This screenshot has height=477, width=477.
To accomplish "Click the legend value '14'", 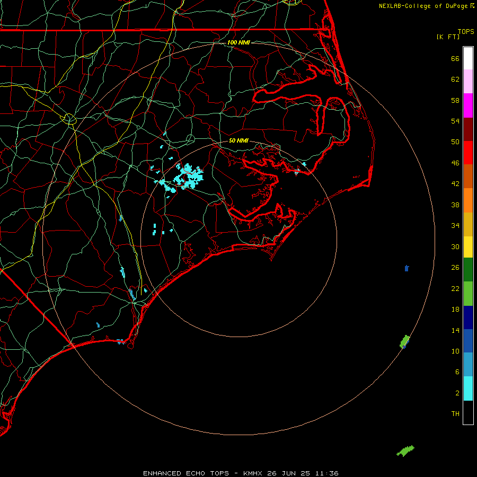I will [x=455, y=330].
